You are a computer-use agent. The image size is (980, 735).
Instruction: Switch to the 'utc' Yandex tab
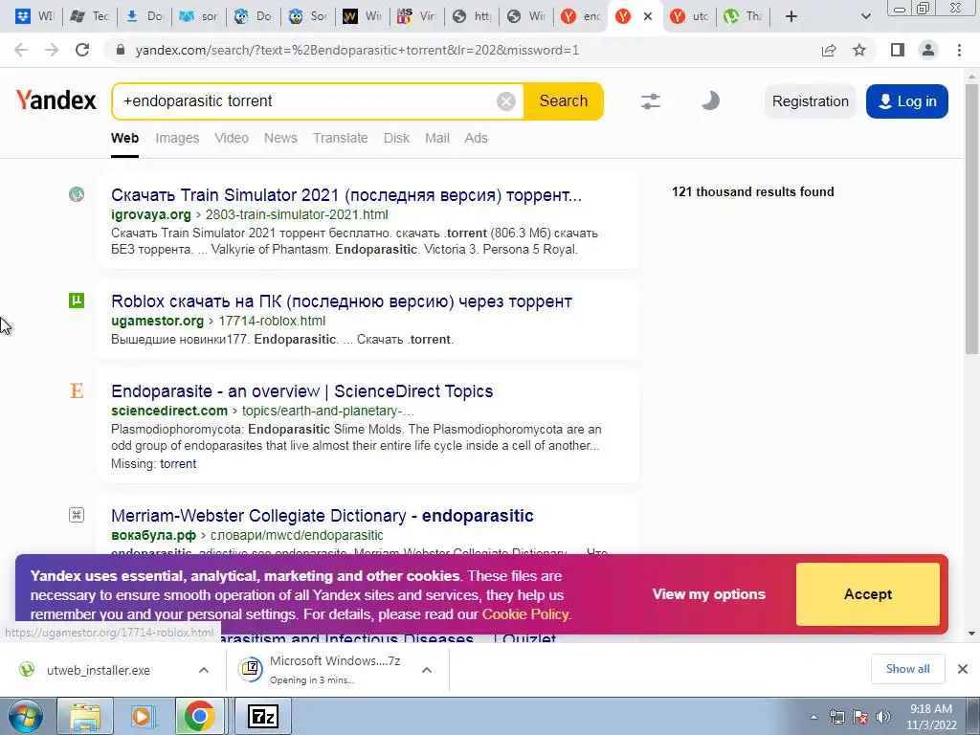pyautogui.click(x=689, y=16)
